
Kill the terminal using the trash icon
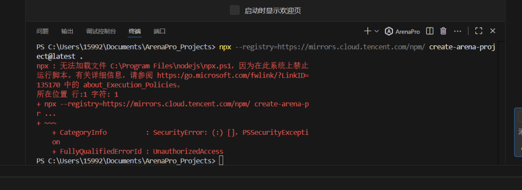coord(444,31)
